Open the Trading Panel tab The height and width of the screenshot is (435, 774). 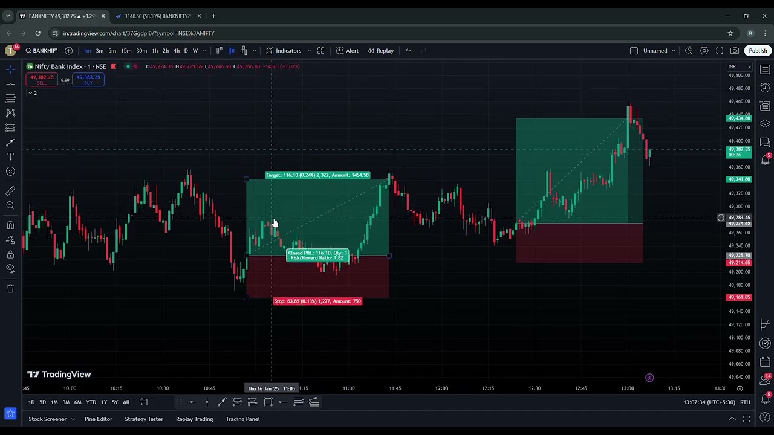click(242, 419)
